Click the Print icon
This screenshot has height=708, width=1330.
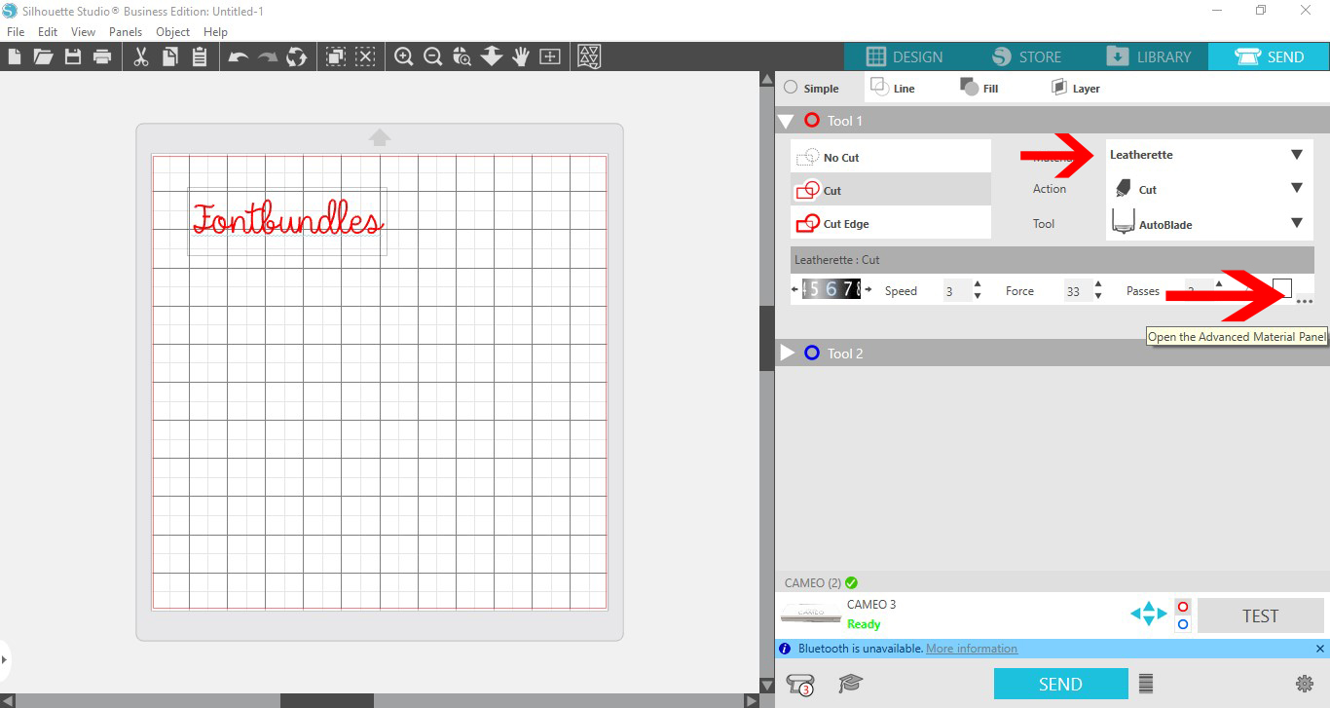click(x=102, y=56)
